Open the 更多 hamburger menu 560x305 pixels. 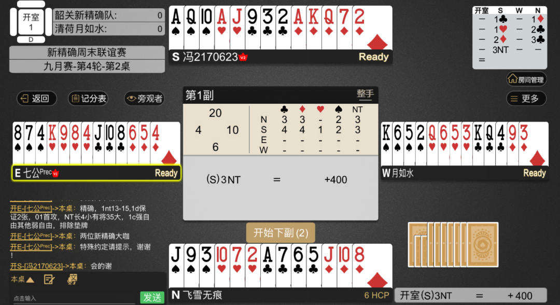[x=526, y=98]
